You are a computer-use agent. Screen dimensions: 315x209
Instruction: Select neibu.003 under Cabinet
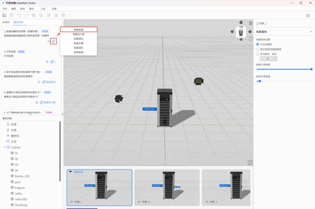[21, 199]
